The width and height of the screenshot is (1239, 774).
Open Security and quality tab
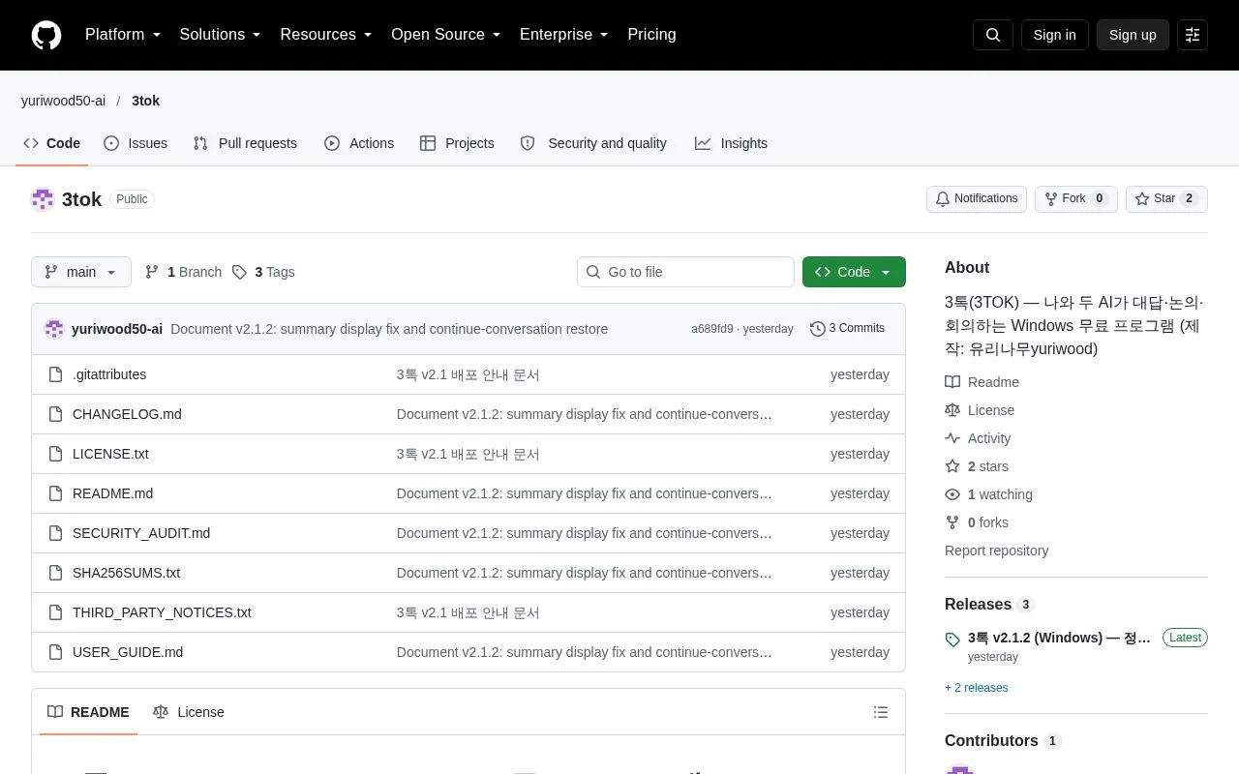click(x=593, y=143)
